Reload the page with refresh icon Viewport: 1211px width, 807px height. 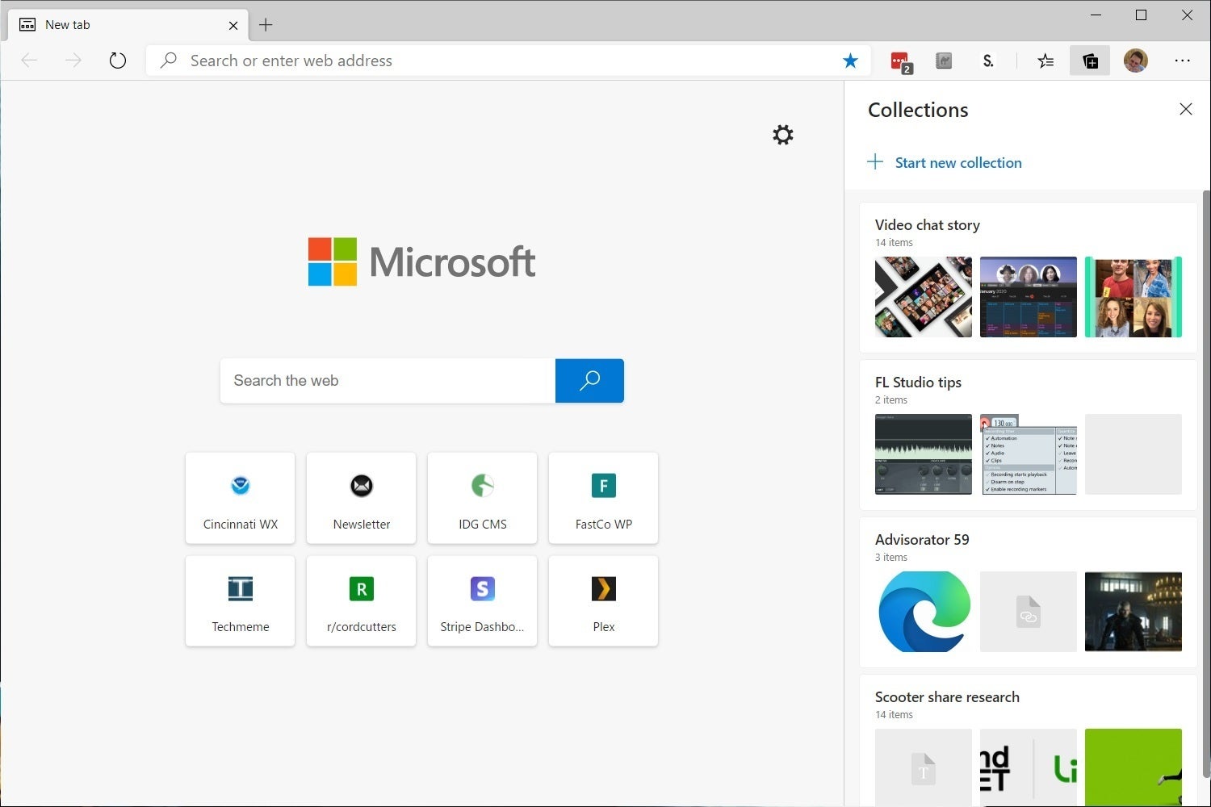(118, 61)
